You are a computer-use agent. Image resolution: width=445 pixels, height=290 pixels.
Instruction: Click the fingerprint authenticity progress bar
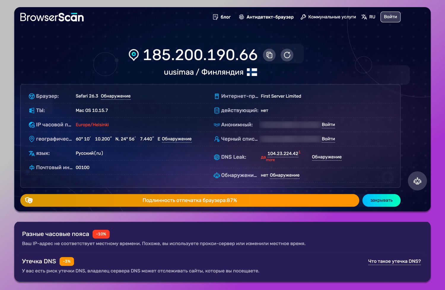coord(190,200)
